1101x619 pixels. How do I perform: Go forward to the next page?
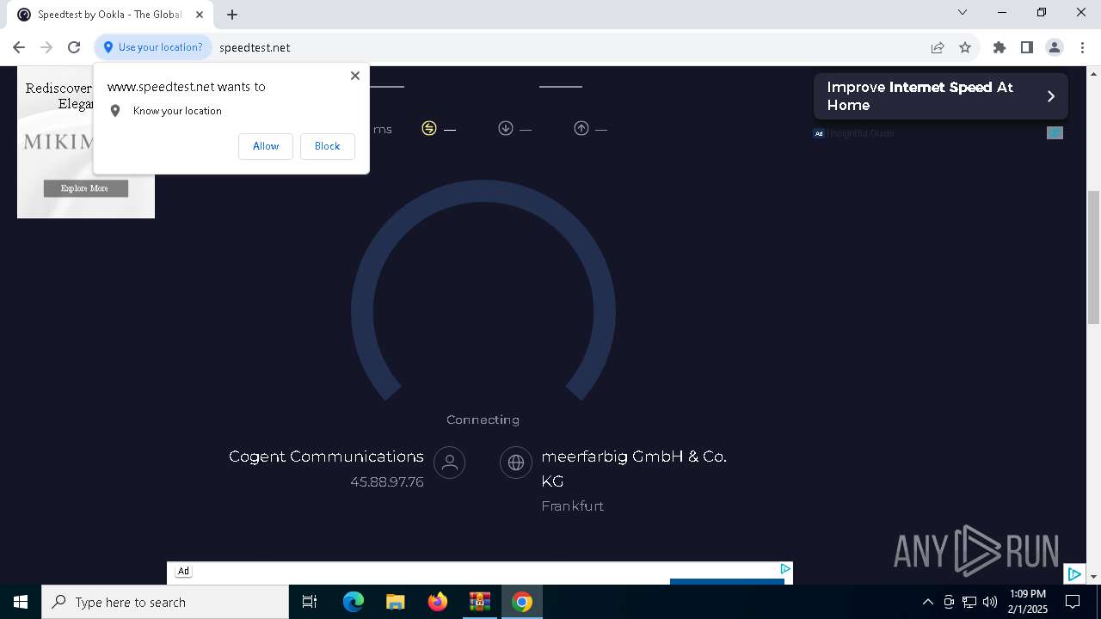click(x=46, y=47)
